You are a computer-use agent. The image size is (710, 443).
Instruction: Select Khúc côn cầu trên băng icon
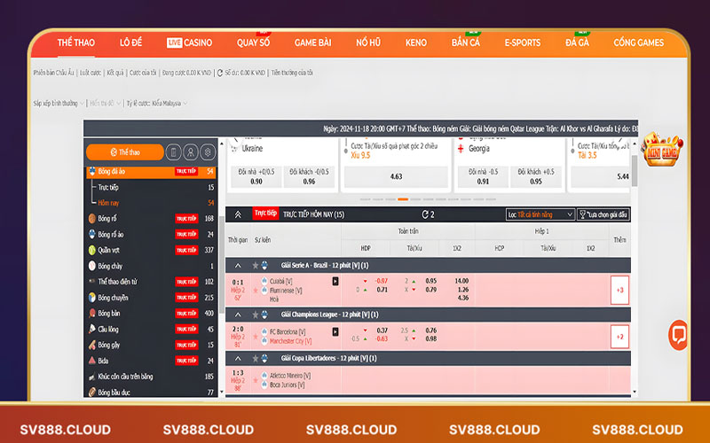92,376
